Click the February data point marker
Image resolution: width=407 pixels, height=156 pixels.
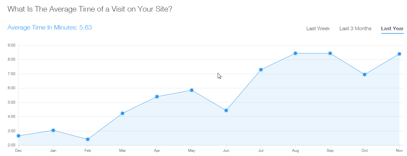pos(88,139)
